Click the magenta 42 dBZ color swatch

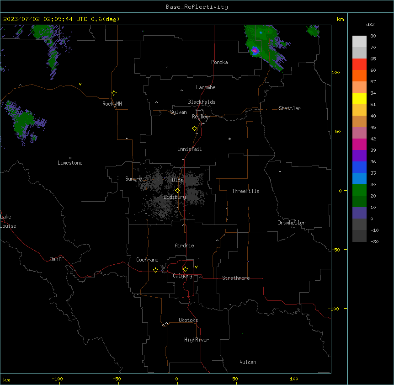(x=359, y=144)
